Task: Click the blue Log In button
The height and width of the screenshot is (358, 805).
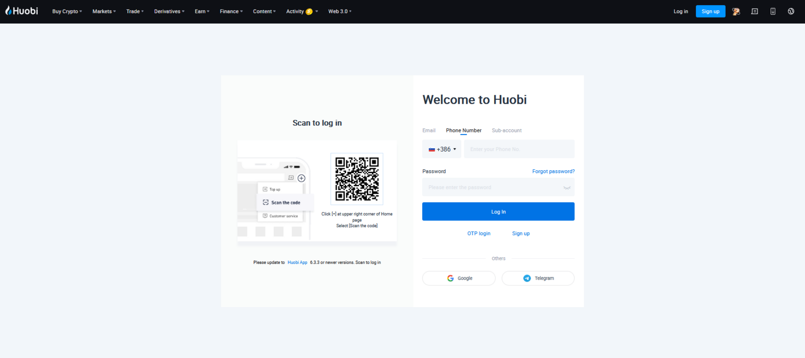Action: [498, 211]
